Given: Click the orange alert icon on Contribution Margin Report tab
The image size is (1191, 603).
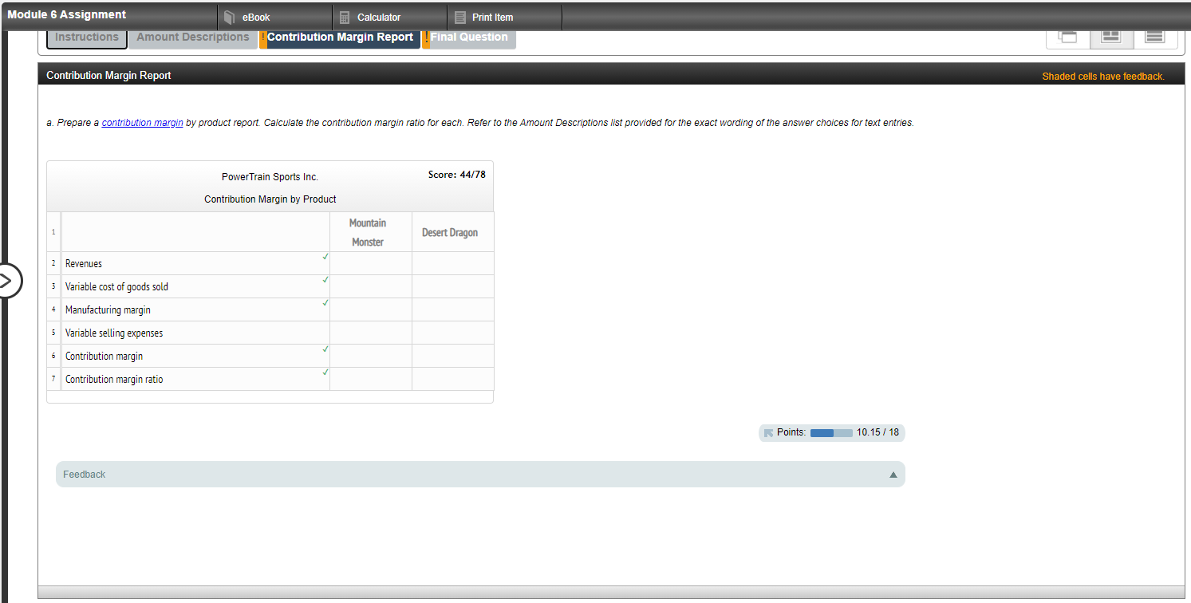Looking at the screenshot, I should pyautogui.click(x=263, y=38).
